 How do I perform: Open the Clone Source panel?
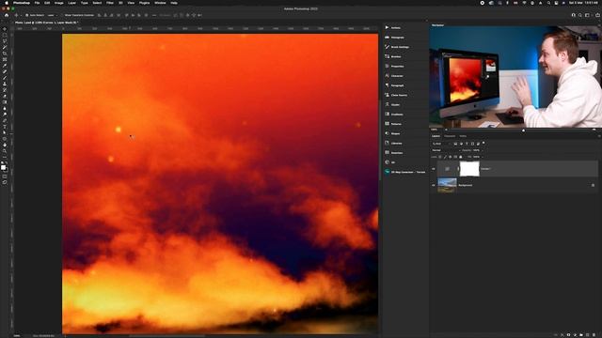396,95
